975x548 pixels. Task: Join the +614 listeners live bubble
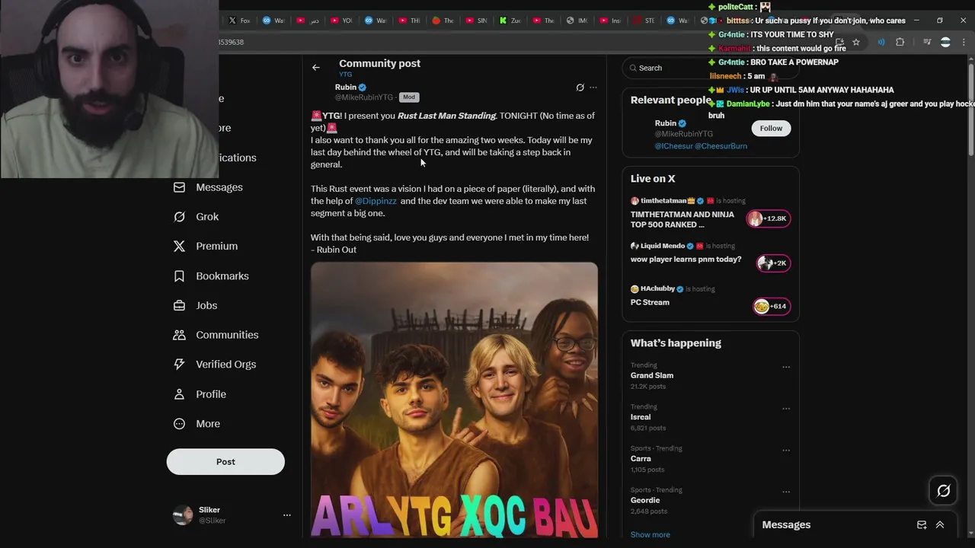point(772,306)
